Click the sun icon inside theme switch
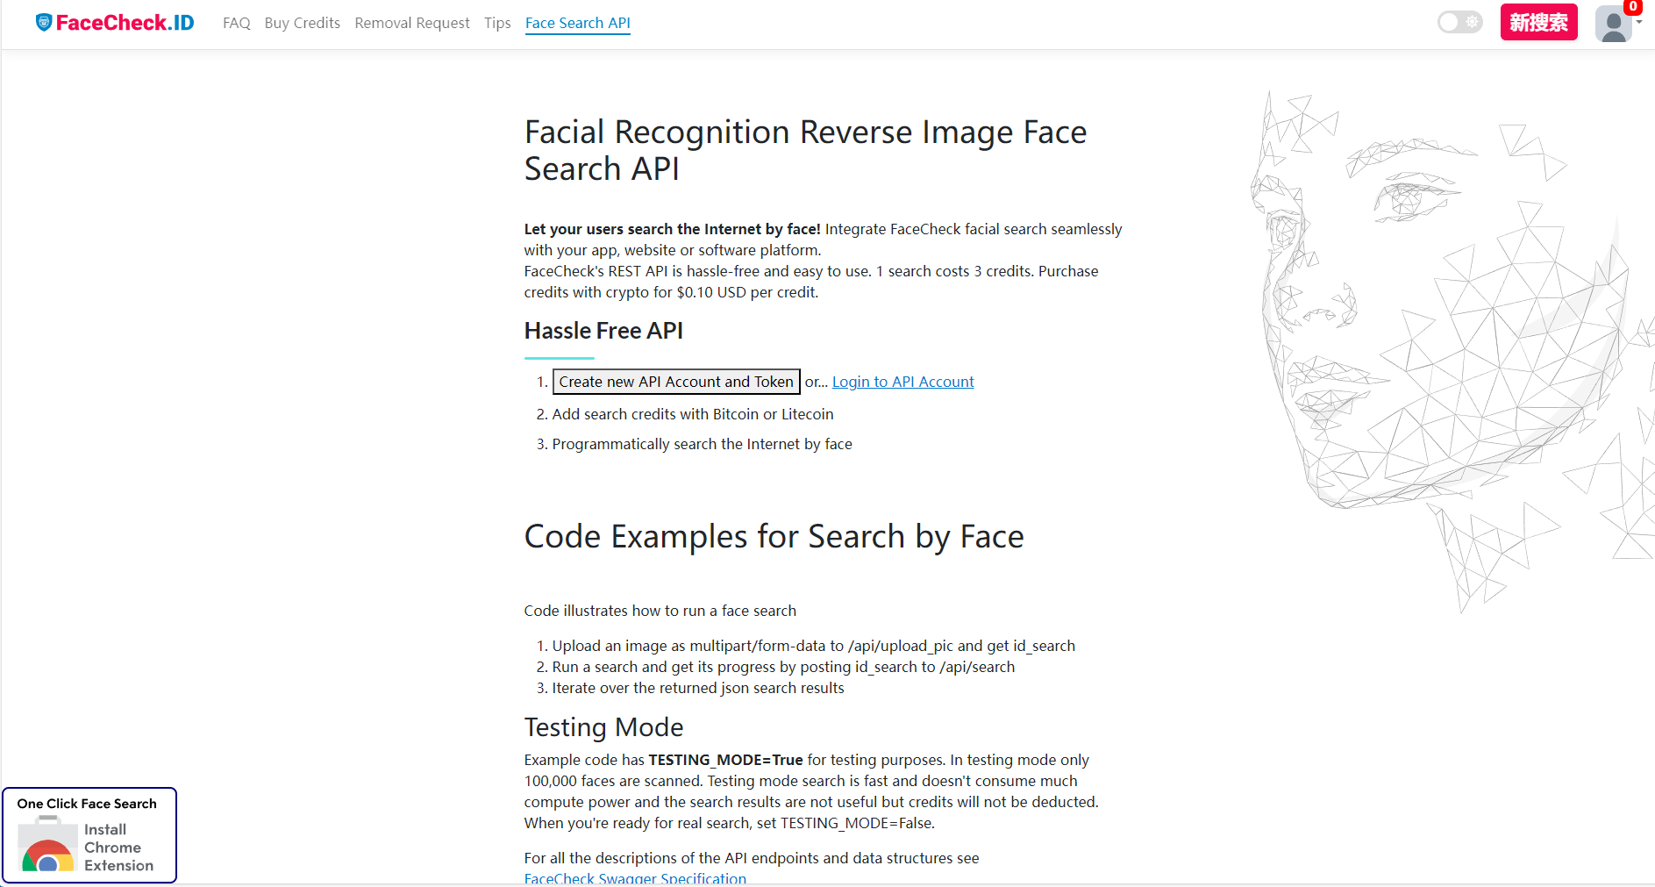Viewport: 1655px width, 887px height. 1472,22
